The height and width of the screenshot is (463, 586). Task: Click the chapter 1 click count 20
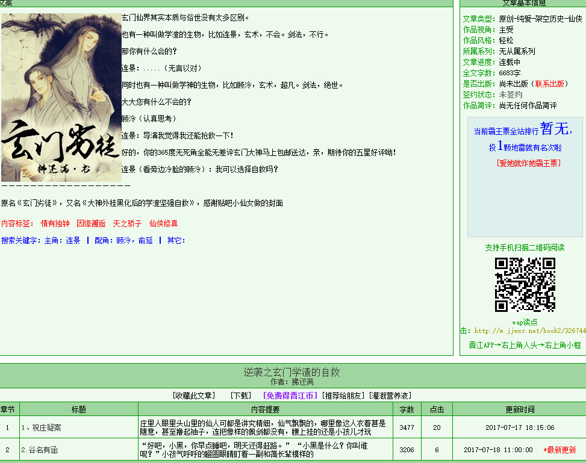coord(437,427)
